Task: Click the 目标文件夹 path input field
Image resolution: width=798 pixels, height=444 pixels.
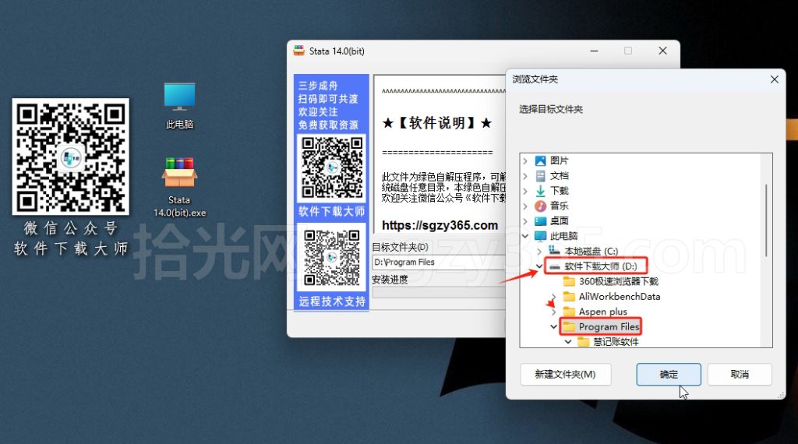Action: point(439,262)
